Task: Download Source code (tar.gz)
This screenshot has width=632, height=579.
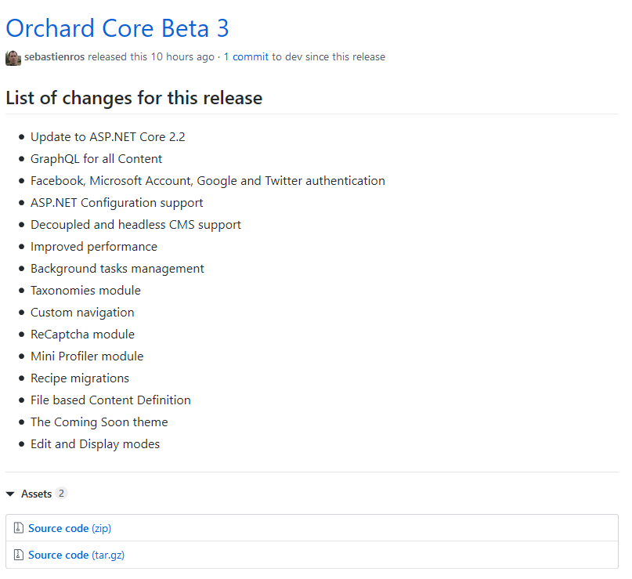Action: click(x=76, y=555)
